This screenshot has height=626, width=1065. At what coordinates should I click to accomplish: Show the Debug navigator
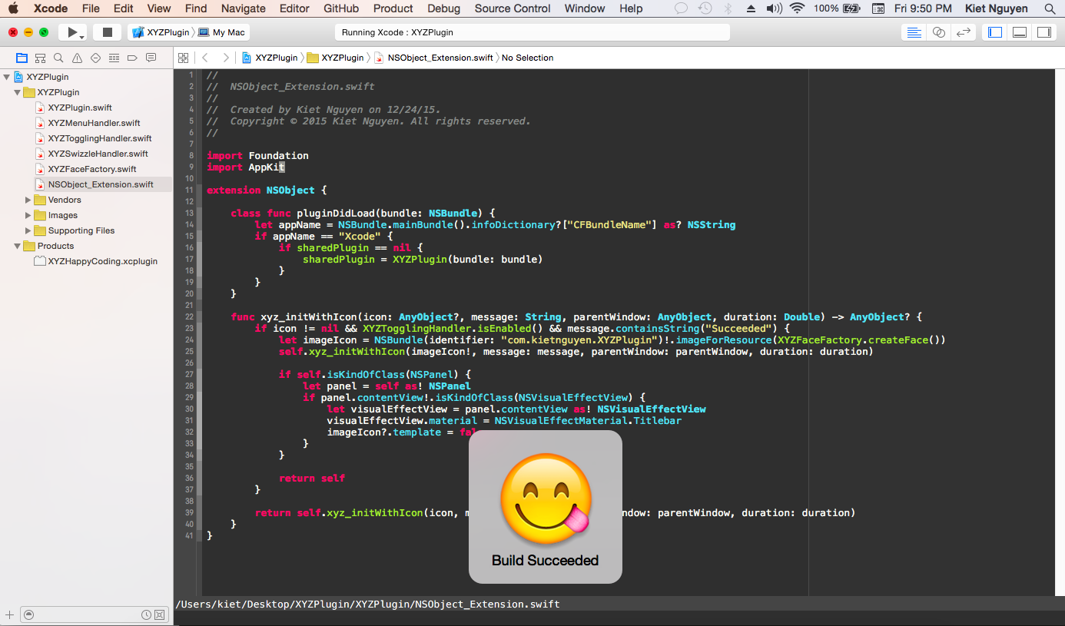point(114,58)
